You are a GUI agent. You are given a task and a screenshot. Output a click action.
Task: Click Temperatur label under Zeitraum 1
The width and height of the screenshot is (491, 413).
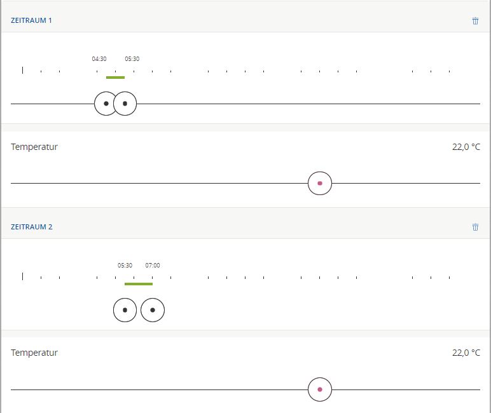click(34, 147)
